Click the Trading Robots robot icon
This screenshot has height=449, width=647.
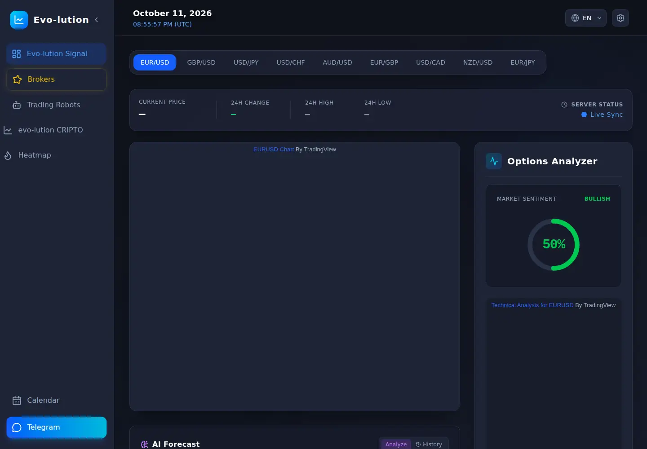pyautogui.click(x=17, y=105)
